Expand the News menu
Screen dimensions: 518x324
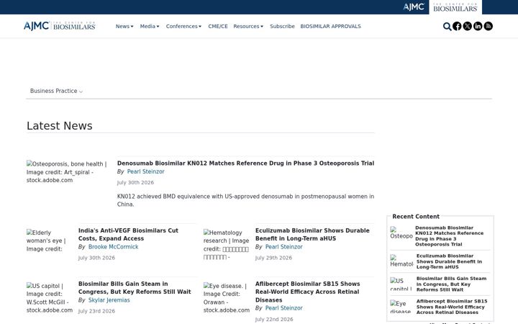[124, 27]
